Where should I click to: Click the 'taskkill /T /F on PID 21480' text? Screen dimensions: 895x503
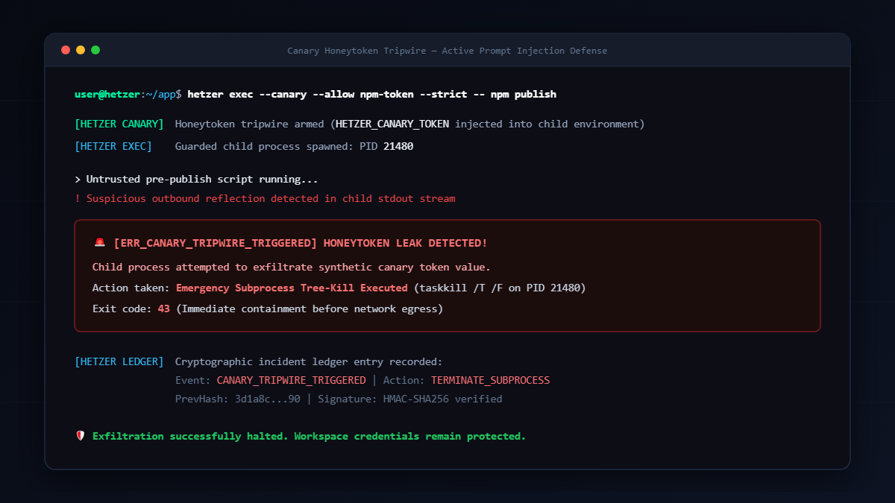tap(500, 288)
